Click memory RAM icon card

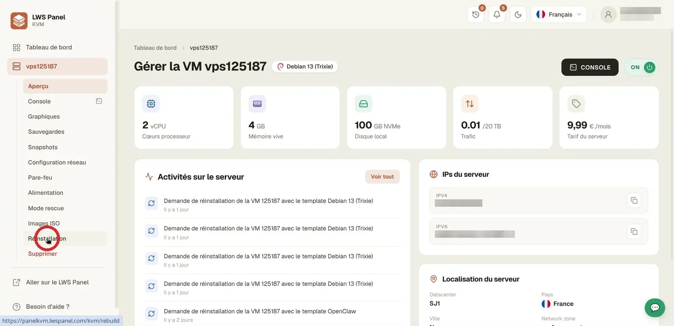click(257, 104)
